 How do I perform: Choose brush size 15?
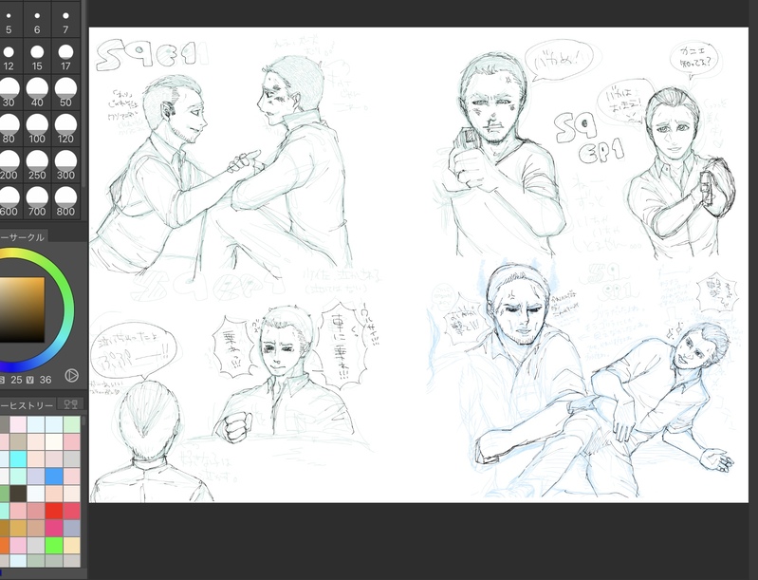tap(37, 56)
